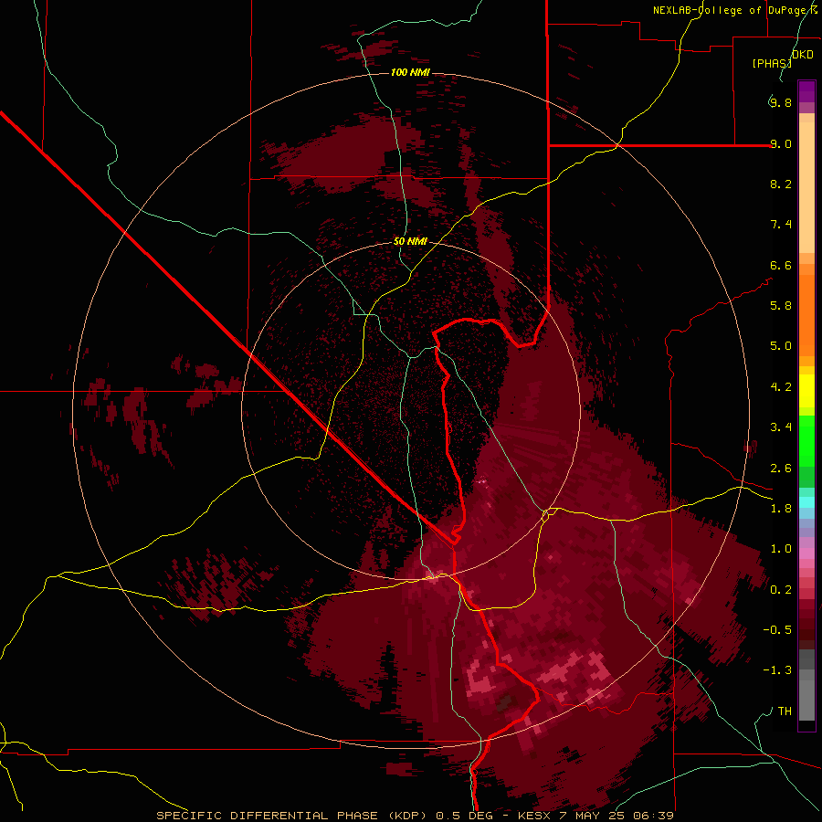
Task: Pick the cyan segment of color bar
Action: [806, 502]
